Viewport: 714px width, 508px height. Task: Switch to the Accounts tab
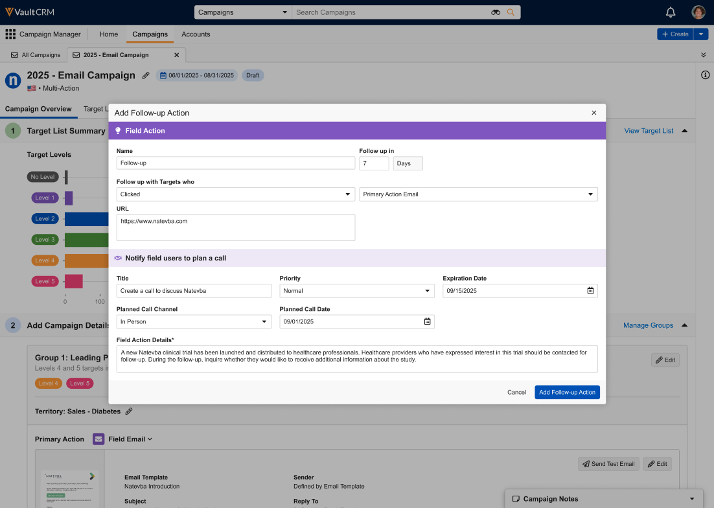(196, 34)
